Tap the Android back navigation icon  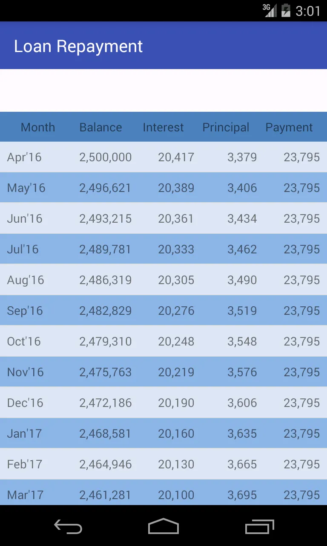pyautogui.click(x=68, y=527)
